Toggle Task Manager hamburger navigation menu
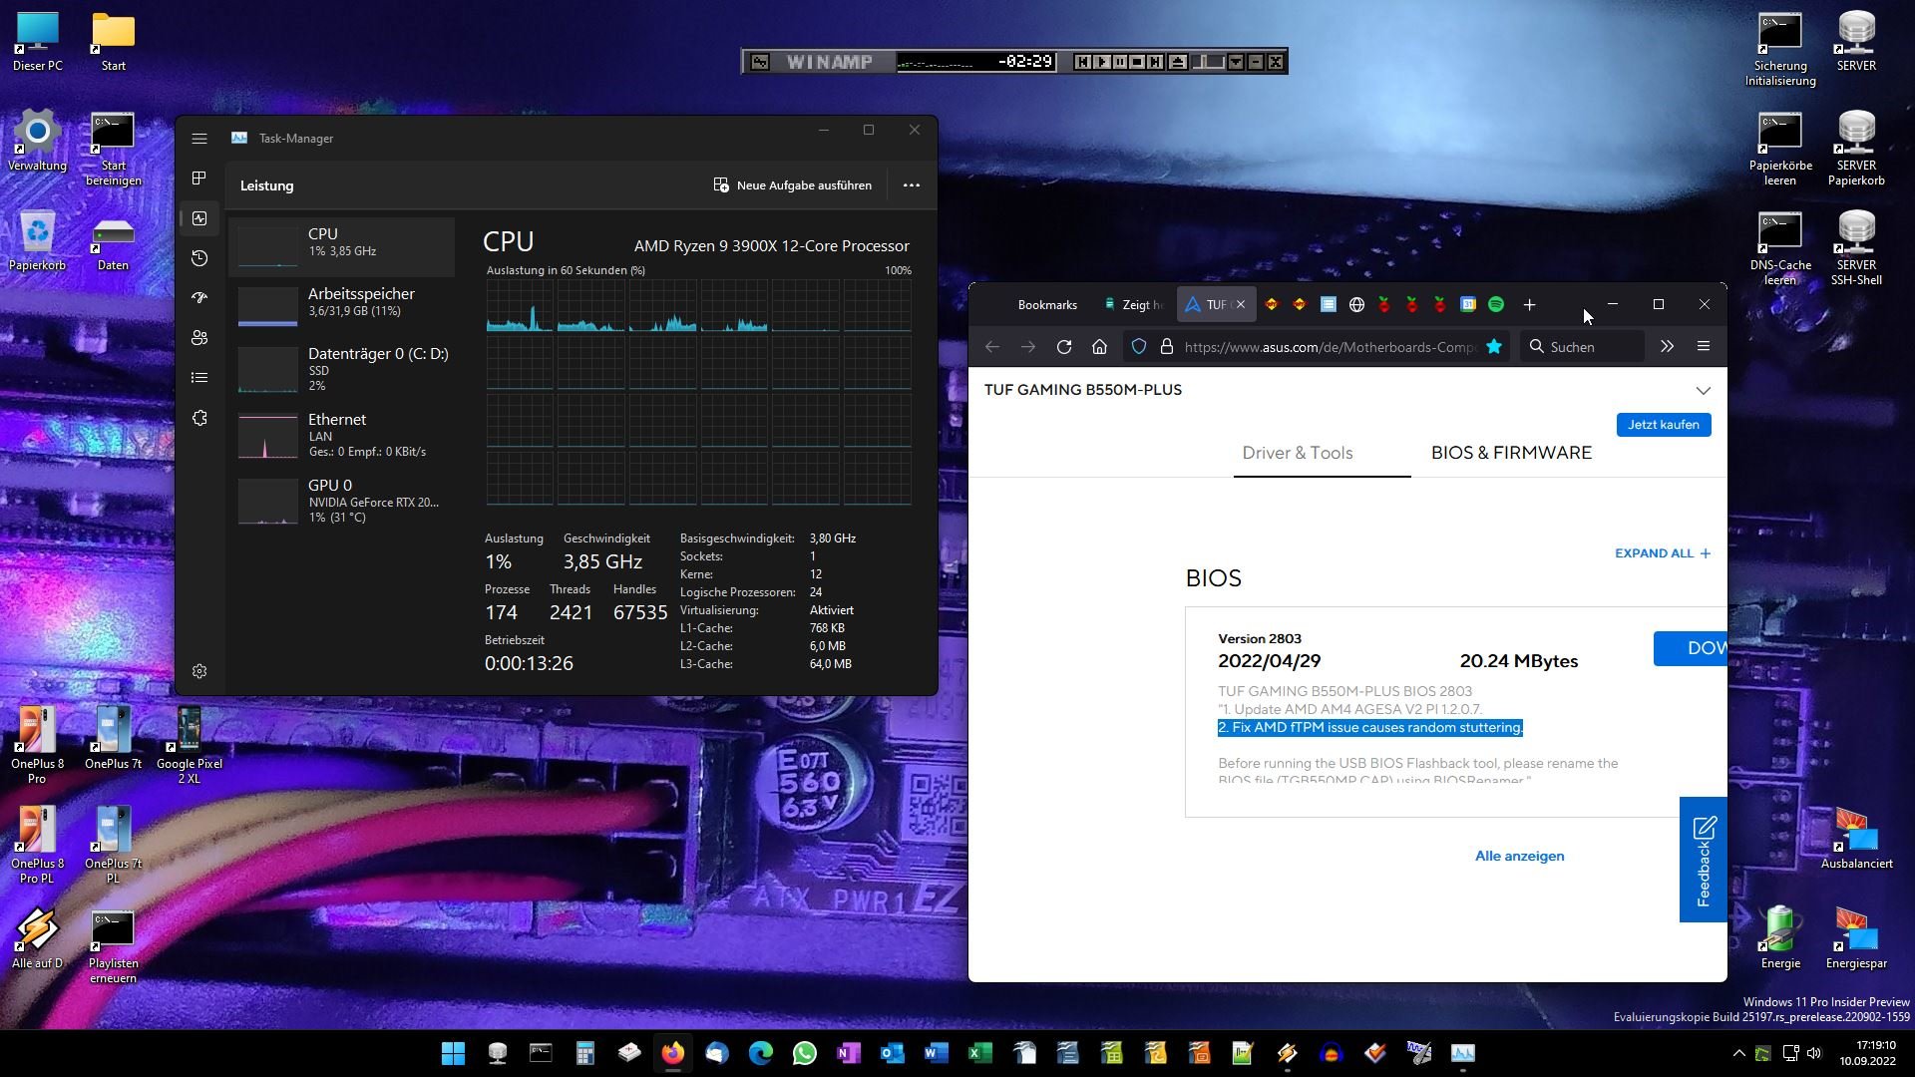1915x1077 pixels. [x=199, y=139]
